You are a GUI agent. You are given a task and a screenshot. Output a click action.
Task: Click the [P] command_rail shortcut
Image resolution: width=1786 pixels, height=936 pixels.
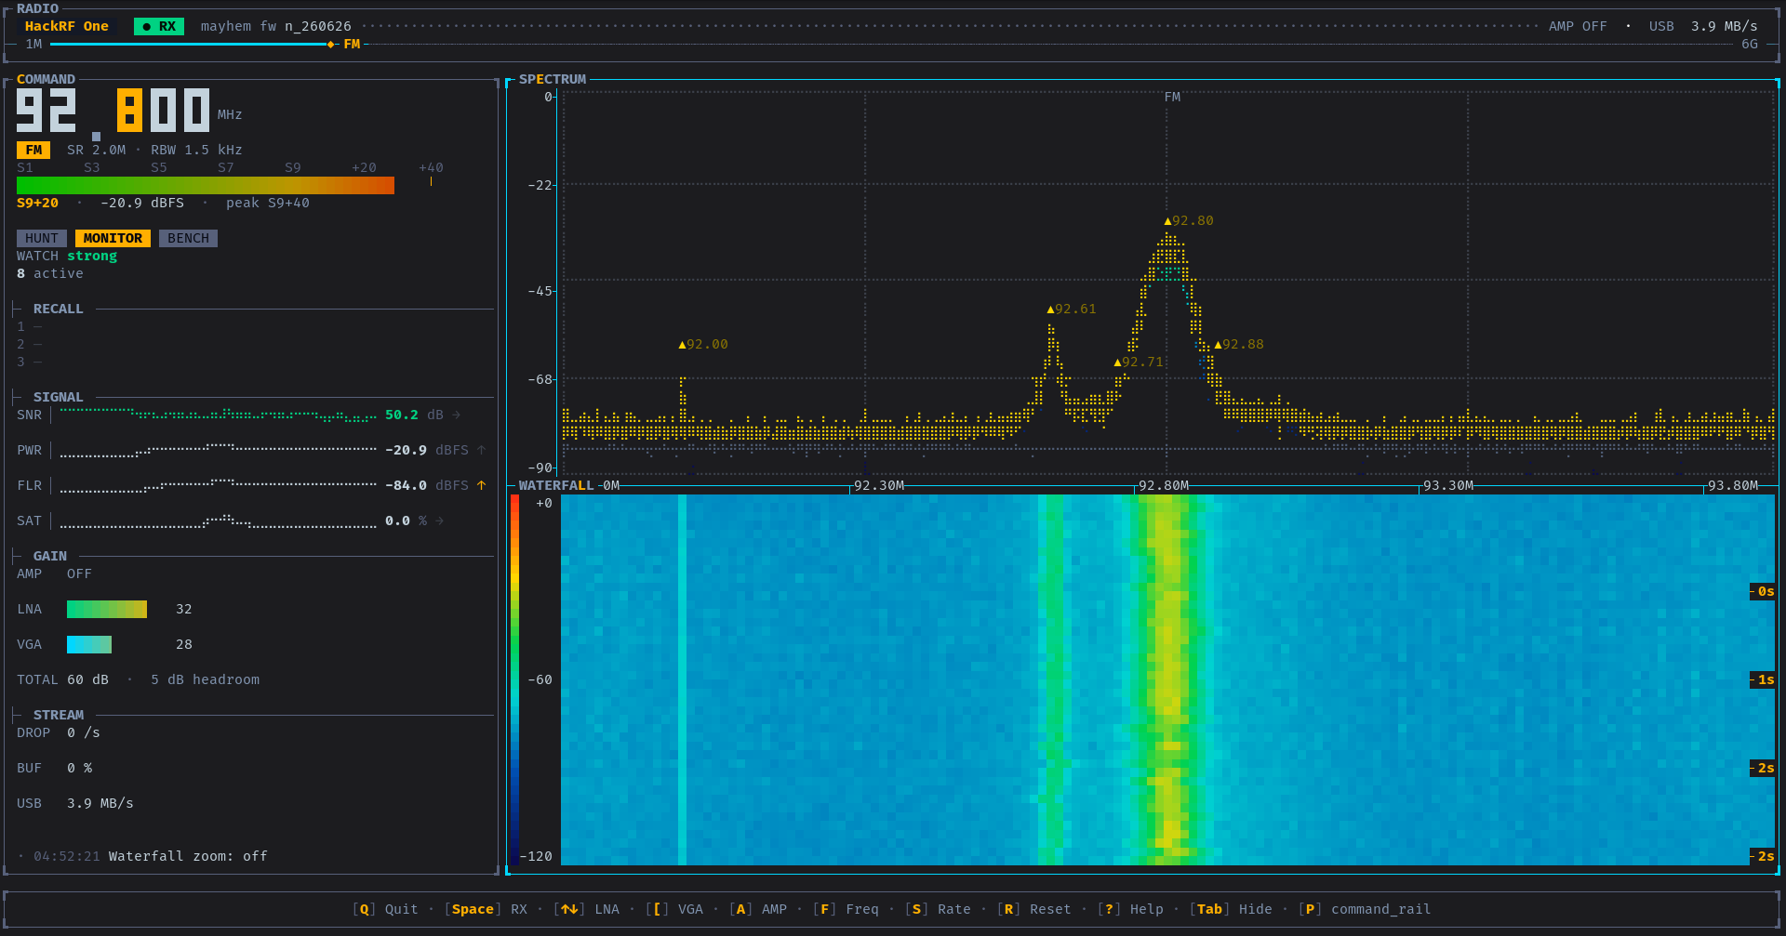point(1365,909)
